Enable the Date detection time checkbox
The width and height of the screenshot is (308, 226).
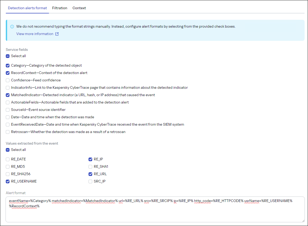tap(8, 117)
